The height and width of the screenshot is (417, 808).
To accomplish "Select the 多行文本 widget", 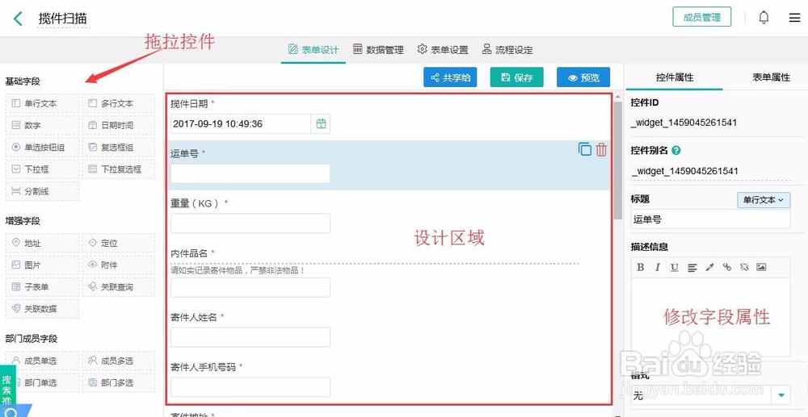I will (x=119, y=103).
